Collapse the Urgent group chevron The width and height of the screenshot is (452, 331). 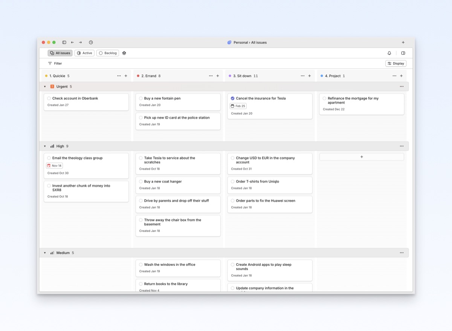[x=44, y=86]
